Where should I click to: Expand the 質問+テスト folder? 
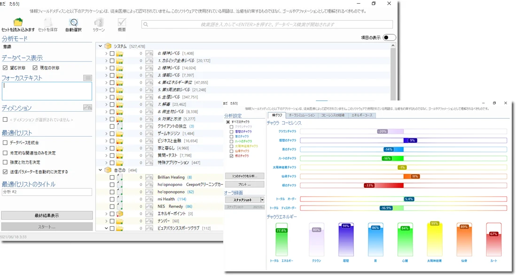[x=106, y=155]
